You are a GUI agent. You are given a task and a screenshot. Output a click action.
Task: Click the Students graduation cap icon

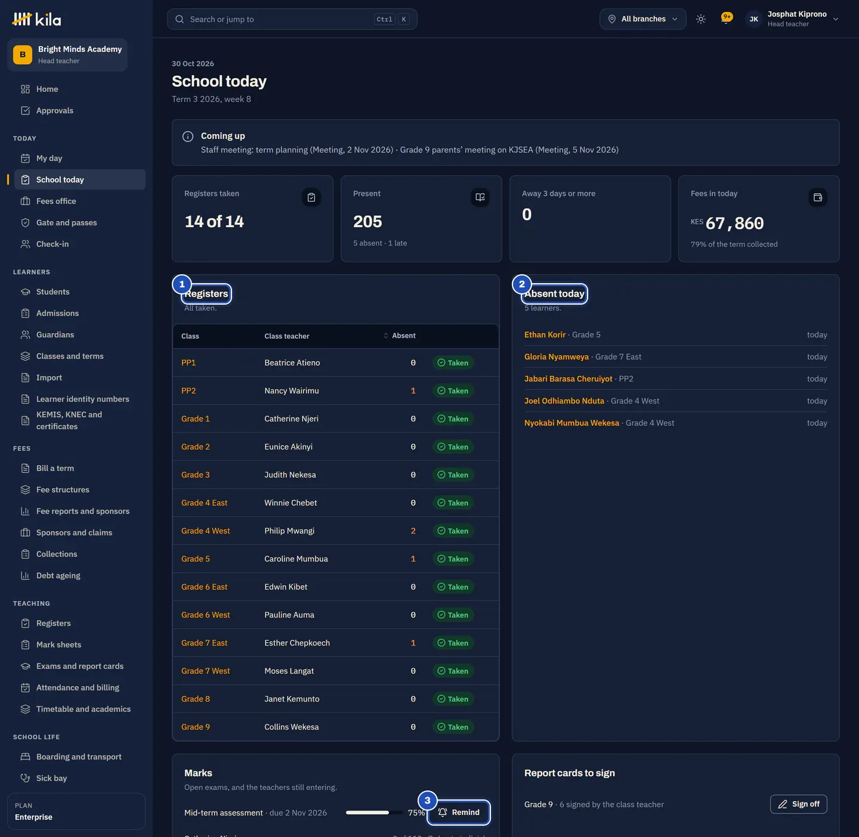[x=25, y=292]
